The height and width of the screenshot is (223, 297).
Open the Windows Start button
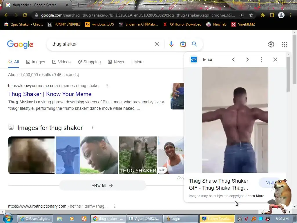pos(8,219)
